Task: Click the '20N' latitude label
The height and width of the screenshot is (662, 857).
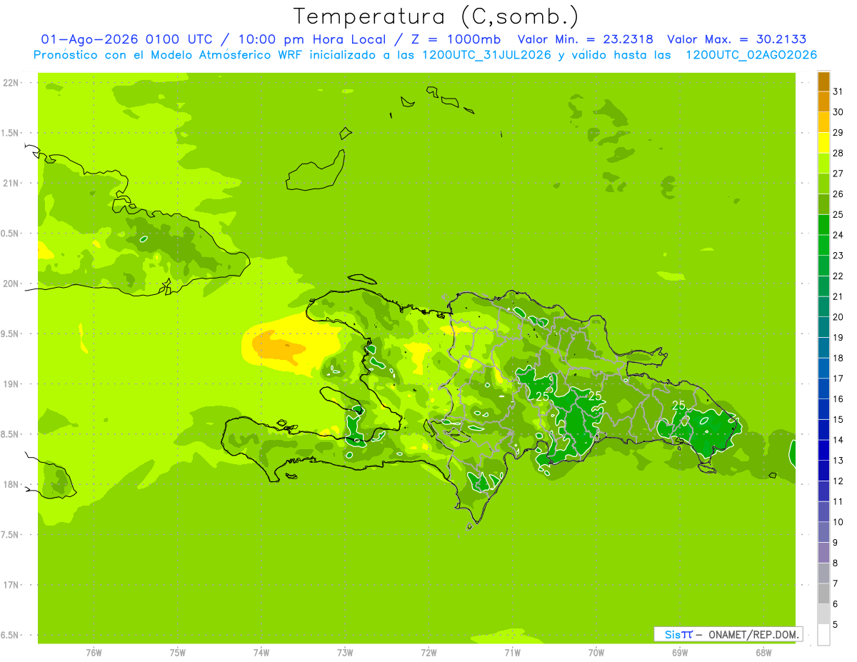Action: click(x=10, y=284)
